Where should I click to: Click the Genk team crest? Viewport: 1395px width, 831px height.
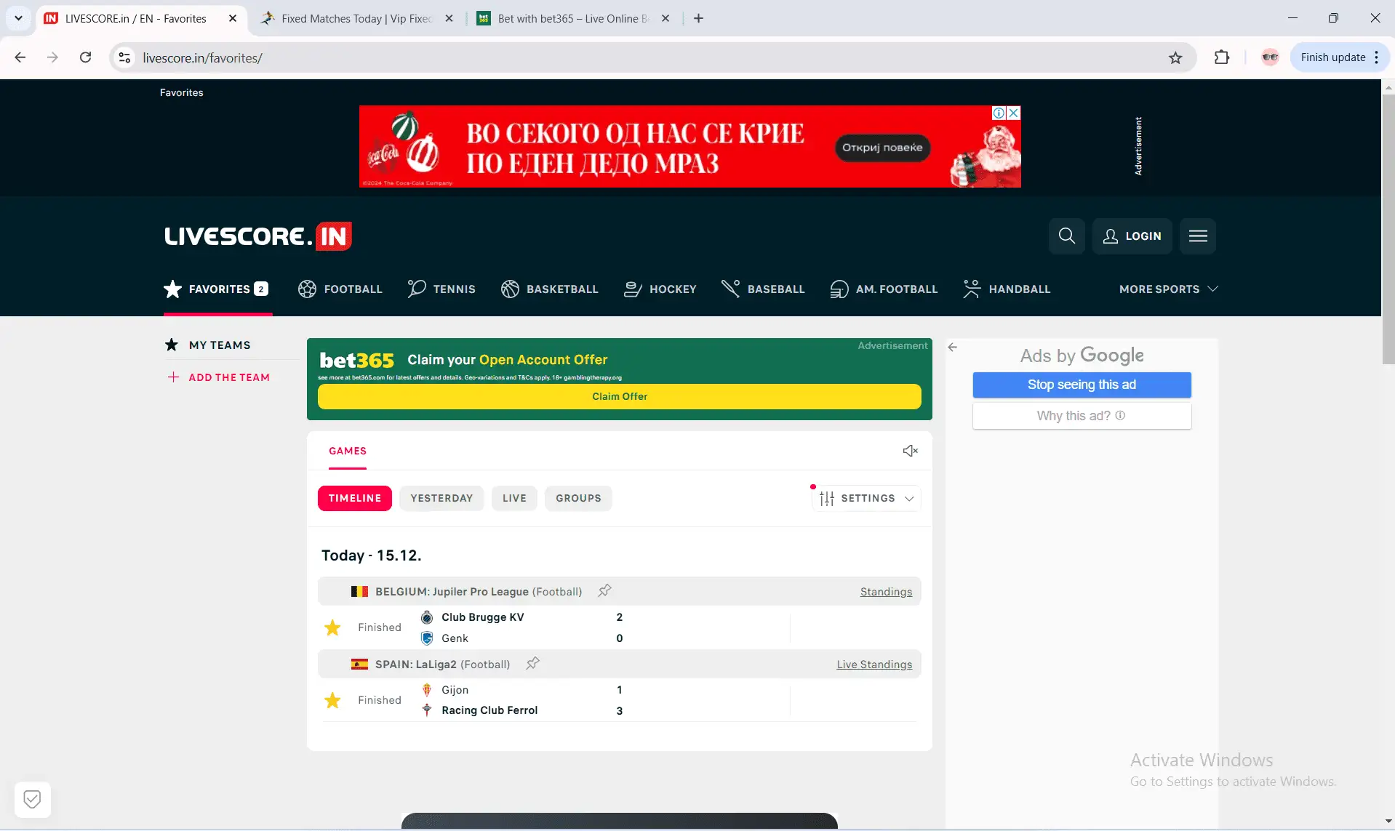427,638
